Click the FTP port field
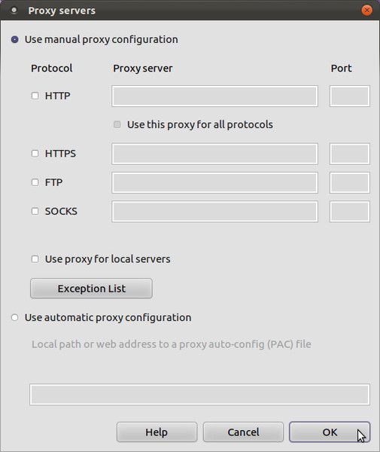Viewport: 380px width, 452px height. point(350,183)
